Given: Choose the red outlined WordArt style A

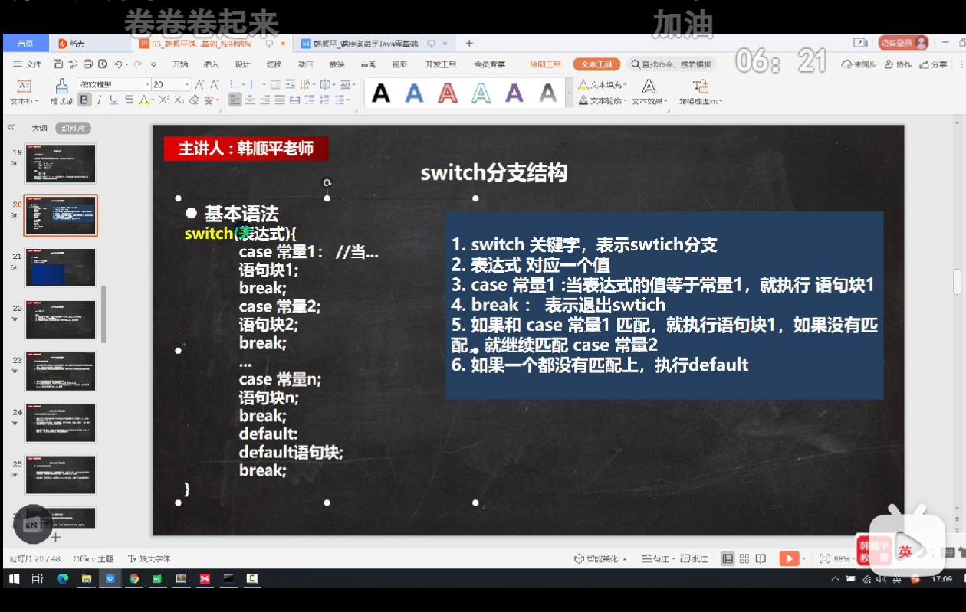Looking at the screenshot, I should [x=448, y=93].
